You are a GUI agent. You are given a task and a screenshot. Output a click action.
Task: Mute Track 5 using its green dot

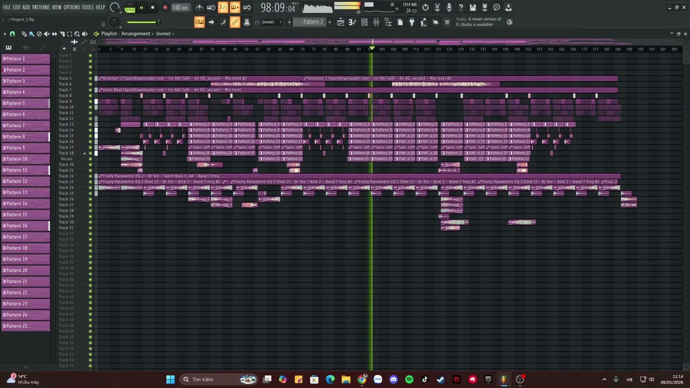pyautogui.click(x=91, y=79)
